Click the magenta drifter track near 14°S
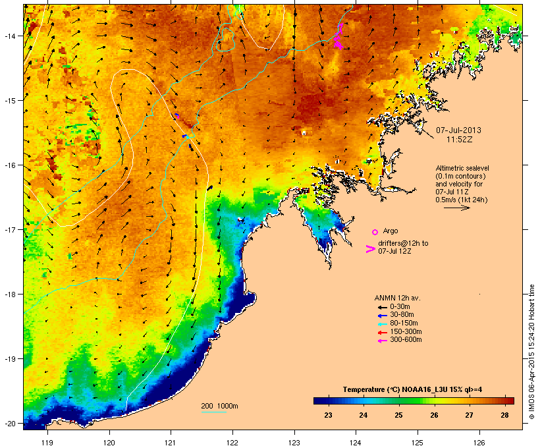 coord(338,37)
